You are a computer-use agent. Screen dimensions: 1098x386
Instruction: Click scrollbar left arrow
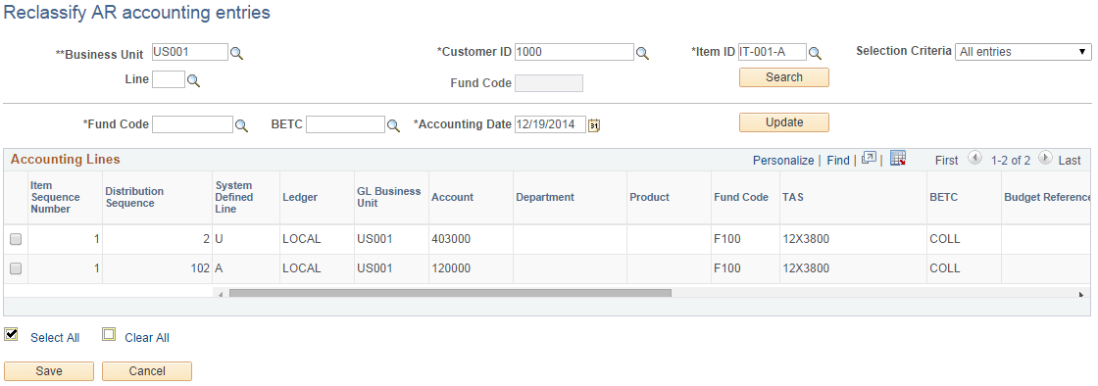(x=220, y=294)
